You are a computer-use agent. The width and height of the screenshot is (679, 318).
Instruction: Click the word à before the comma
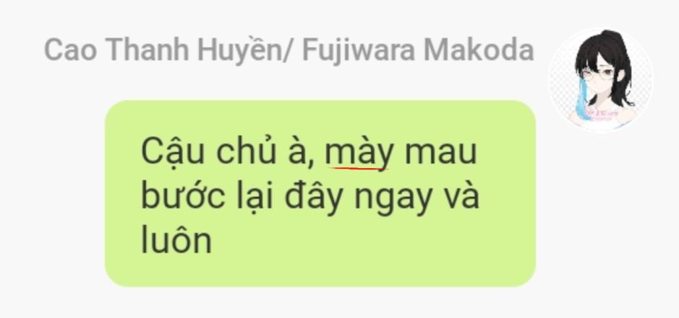[297, 151]
